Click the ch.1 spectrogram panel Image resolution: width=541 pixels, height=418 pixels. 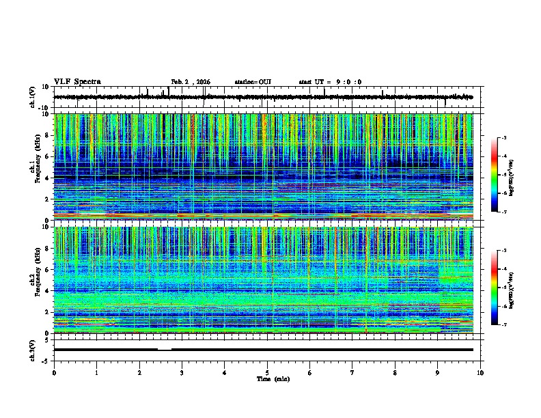[264, 167]
